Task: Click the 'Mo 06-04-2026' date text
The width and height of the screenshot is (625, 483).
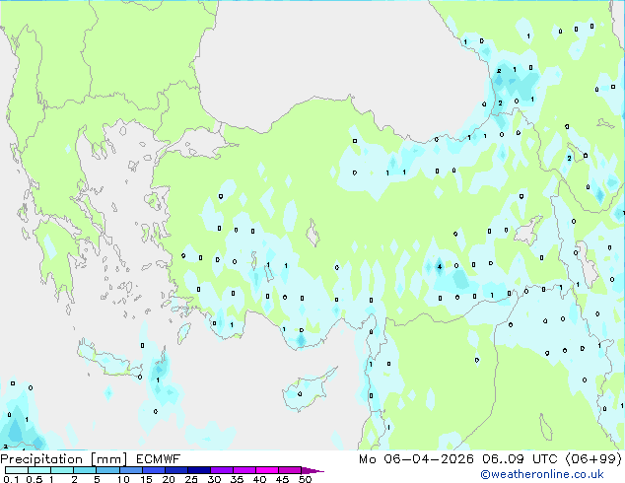Action: [416, 459]
